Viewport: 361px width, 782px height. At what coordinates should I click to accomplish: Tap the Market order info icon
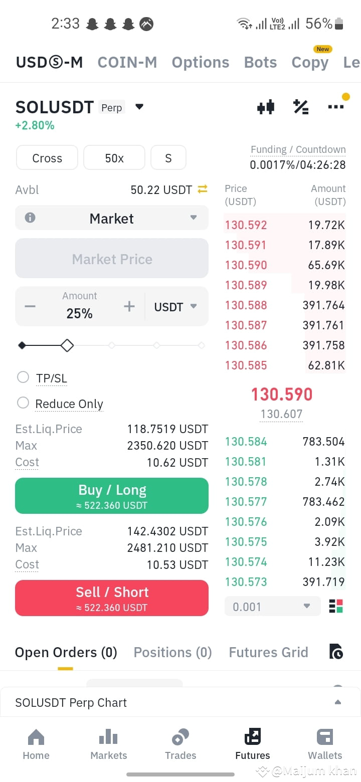coord(30,218)
